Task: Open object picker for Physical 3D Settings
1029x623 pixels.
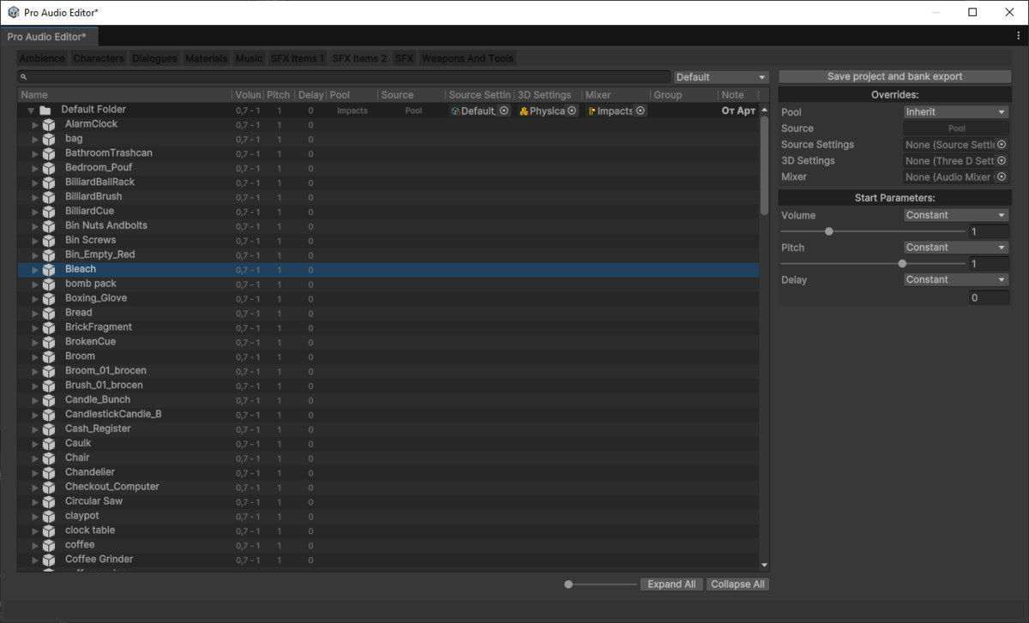Action: coord(572,111)
